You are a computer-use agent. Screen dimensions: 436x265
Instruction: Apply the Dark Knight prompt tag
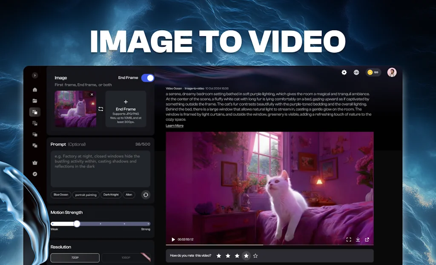tap(111, 195)
